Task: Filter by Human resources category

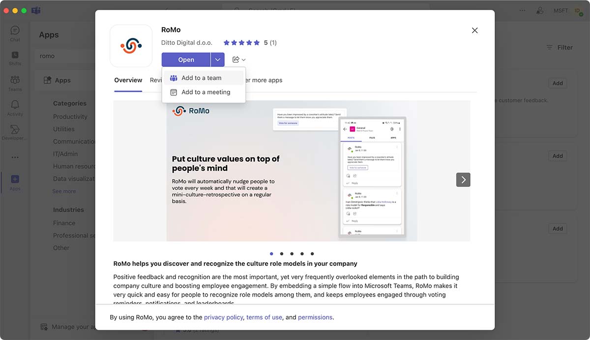Action: click(74, 166)
